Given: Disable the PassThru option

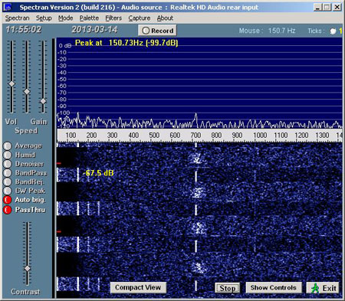Looking at the screenshot, I should point(8,210).
